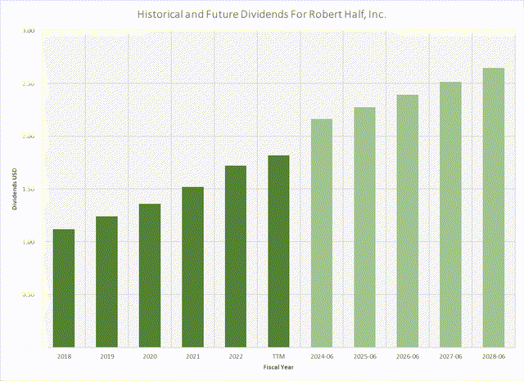The image size is (524, 381).
Task: Click the 2020 axis label
Action: click(x=150, y=356)
